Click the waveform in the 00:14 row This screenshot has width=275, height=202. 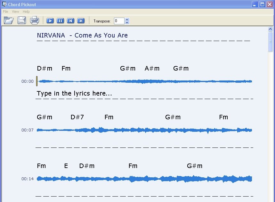coord(144,179)
